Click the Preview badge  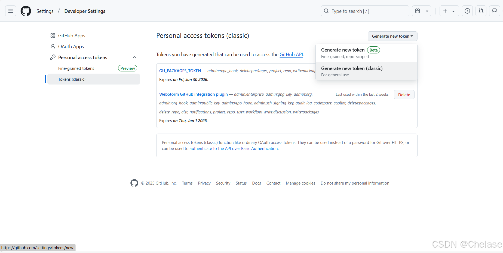point(128,68)
